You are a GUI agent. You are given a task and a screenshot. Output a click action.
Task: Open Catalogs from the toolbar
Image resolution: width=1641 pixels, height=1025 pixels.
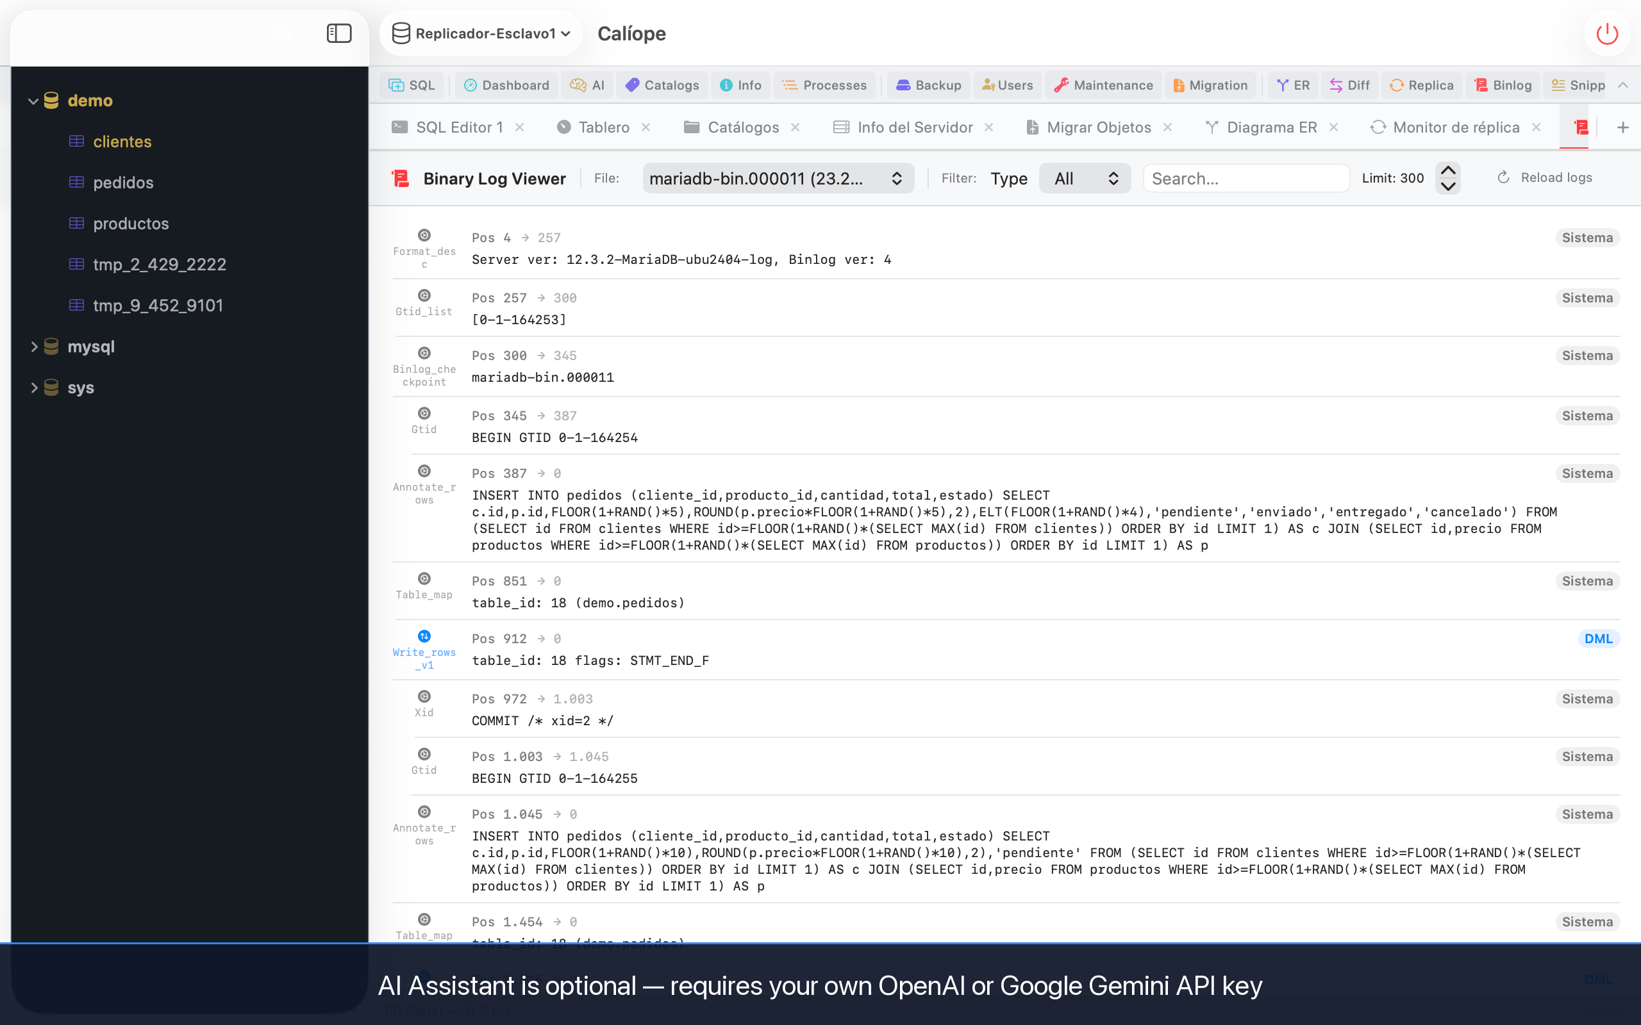tap(662, 85)
